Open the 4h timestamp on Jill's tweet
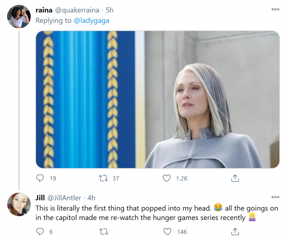 (x=91, y=198)
